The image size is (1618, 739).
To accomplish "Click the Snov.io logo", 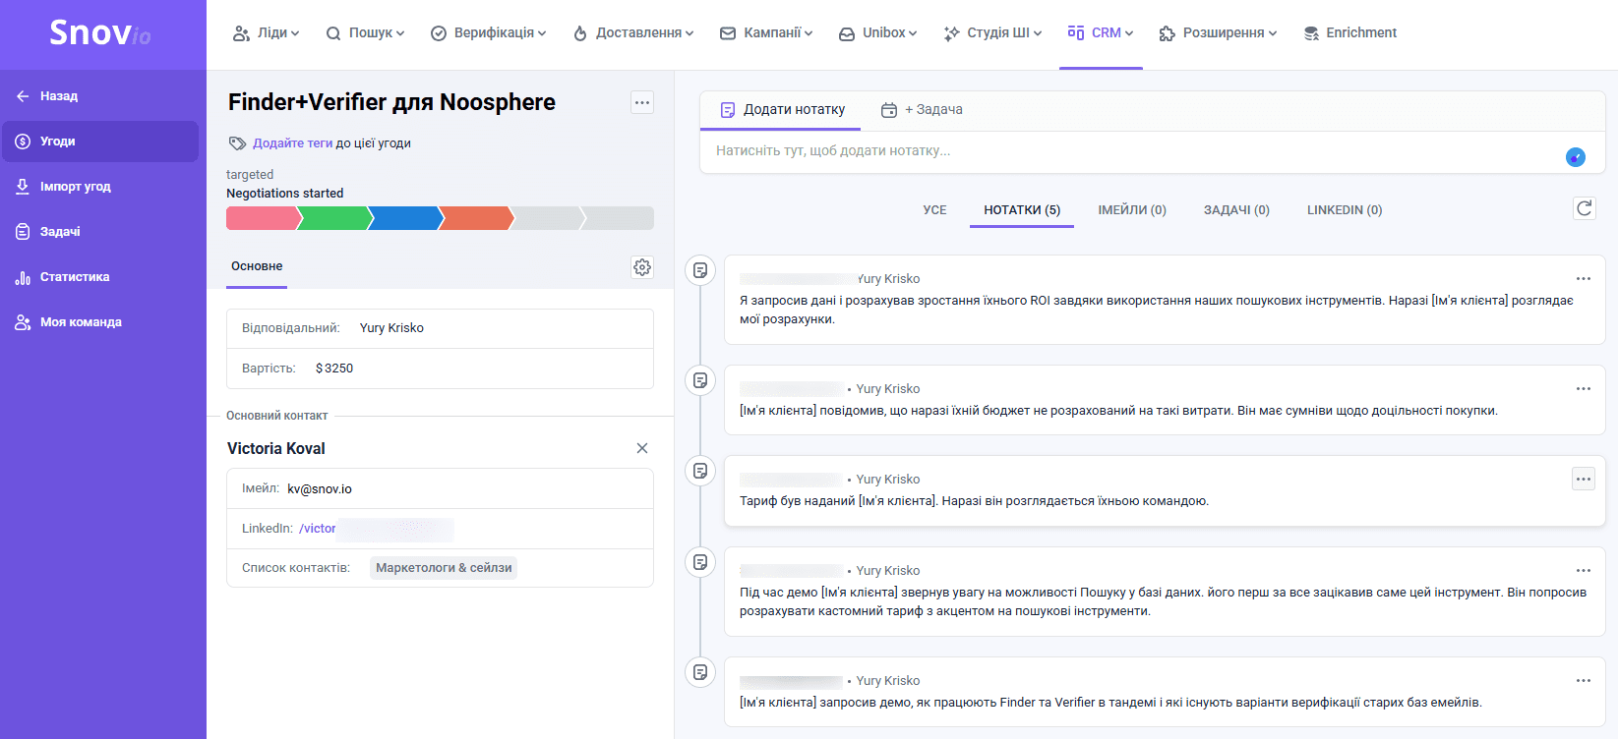I will coord(100,33).
